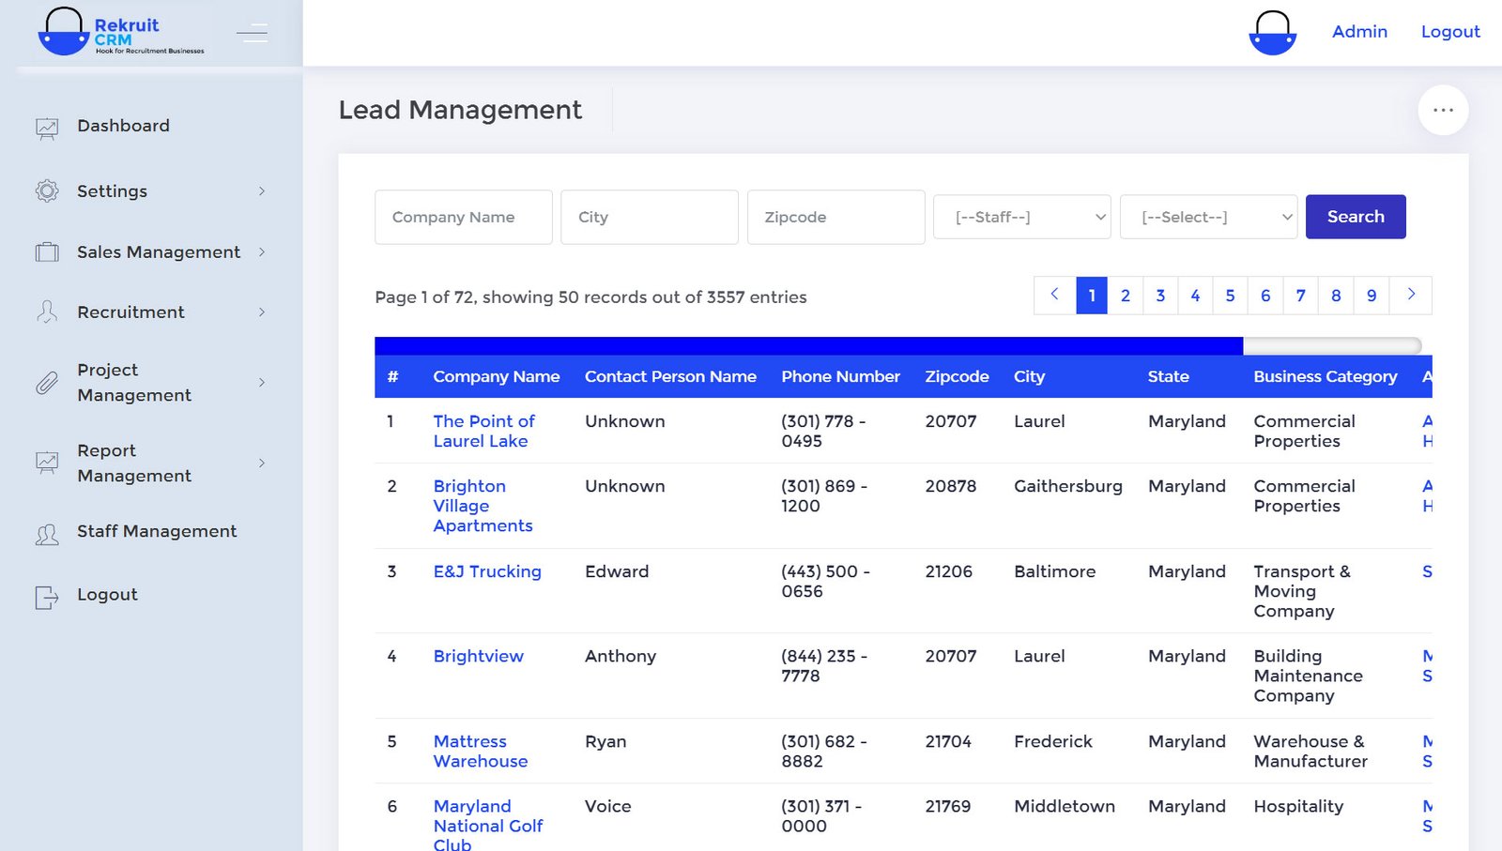Open Mattress Warehouse company link

point(480,751)
